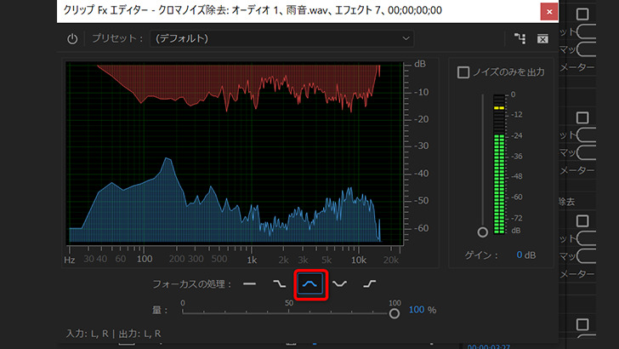Click the フォーカスの処理 label
Image resolution: width=619 pixels, height=349 pixels.
(x=192, y=284)
